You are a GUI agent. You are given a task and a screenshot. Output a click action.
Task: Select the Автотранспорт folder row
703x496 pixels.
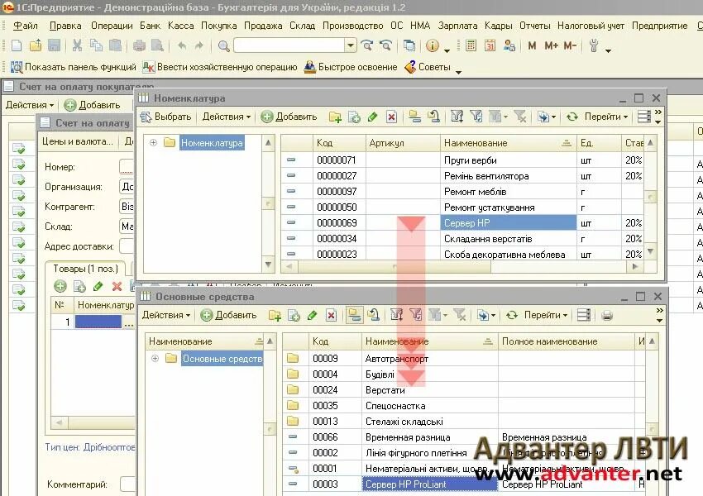click(464, 359)
